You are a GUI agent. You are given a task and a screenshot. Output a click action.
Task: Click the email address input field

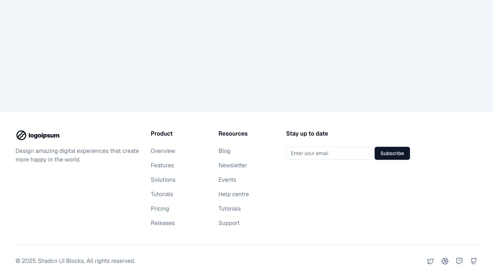(328, 153)
